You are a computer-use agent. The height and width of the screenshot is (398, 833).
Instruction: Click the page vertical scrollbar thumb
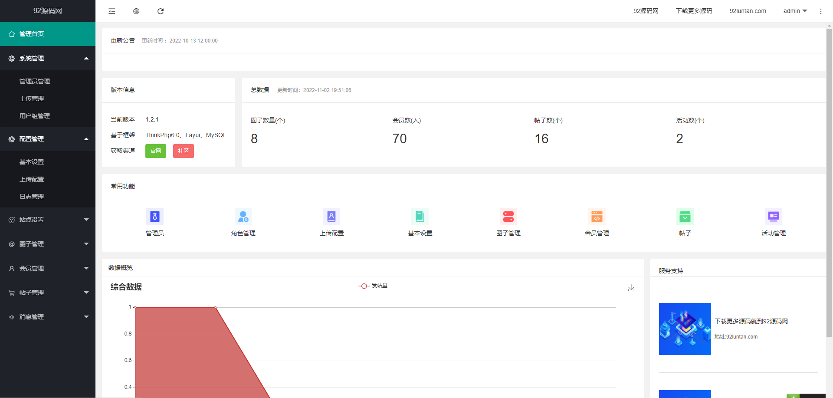click(829, 182)
